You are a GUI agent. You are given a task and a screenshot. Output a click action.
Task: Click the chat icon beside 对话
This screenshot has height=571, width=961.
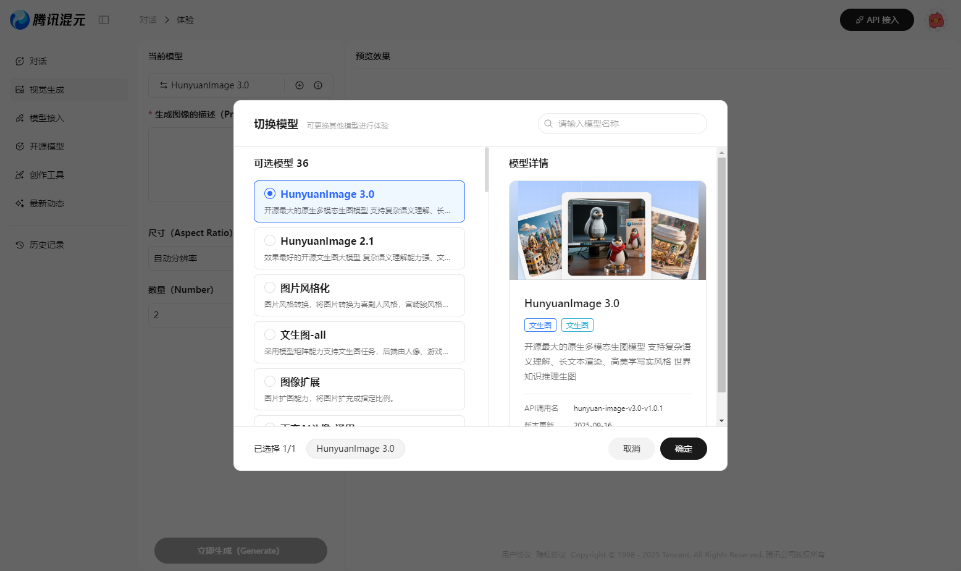20,61
